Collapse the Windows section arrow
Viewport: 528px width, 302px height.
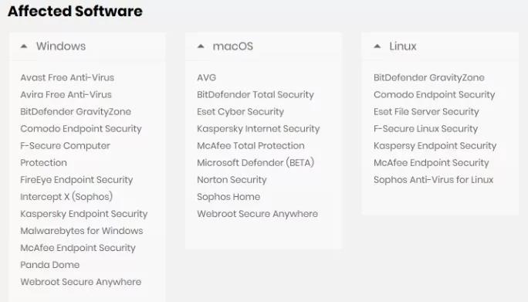24,46
